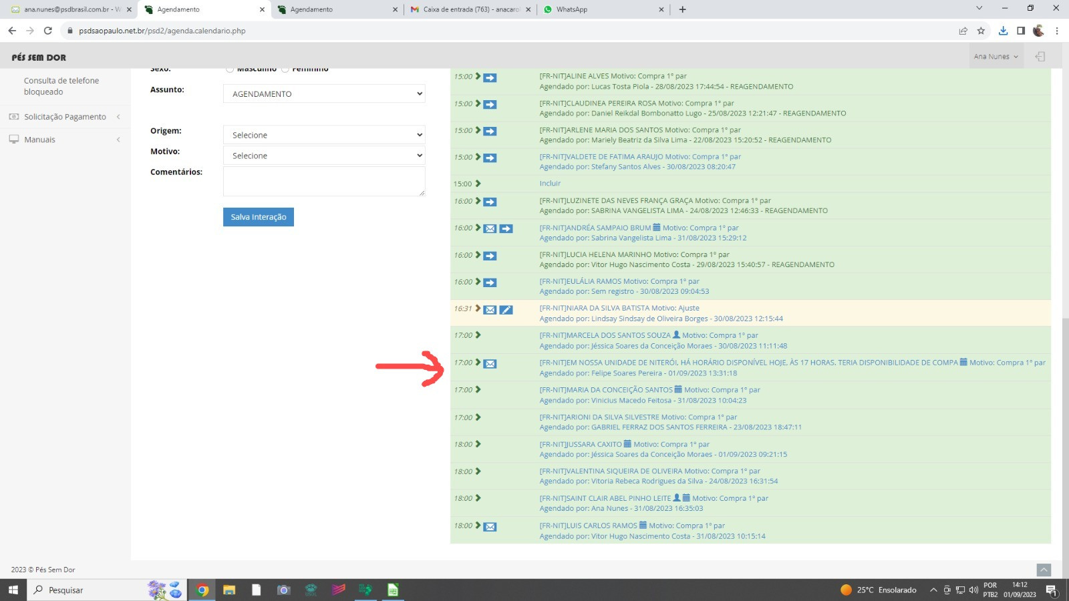This screenshot has height=601, width=1069.
Task: Click the arrow icon for VALDETE DE FATIMA ARAUJO
Action: coord(490,158)
